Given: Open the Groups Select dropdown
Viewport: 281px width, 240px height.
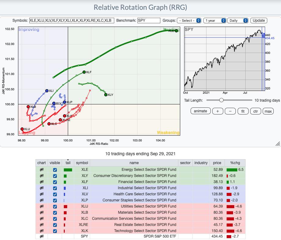Looking at the screenshot, I should [189, 21].
